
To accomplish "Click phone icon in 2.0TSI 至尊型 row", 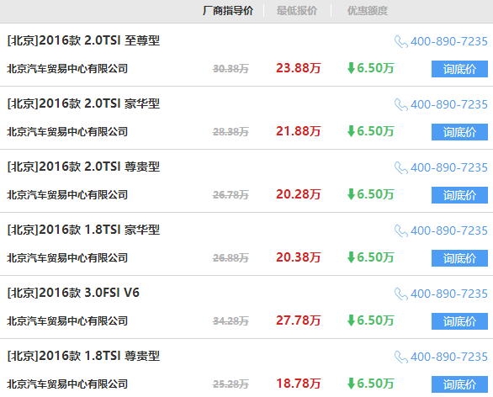I will tap(400, 41).
